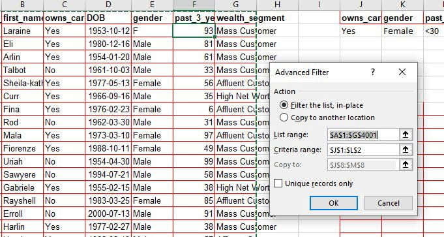Screen dimensions: 444x237
Task: Select column F header
Action: 194,5
